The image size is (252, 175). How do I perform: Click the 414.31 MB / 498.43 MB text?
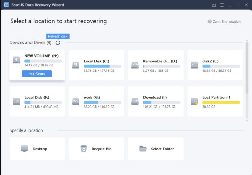click(x=41, y=107)
